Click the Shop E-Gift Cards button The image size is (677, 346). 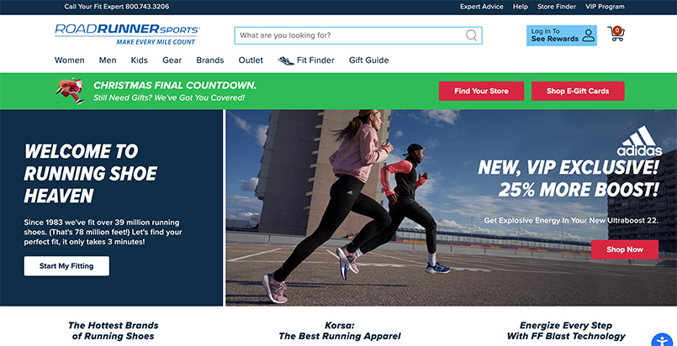(578, 91)
